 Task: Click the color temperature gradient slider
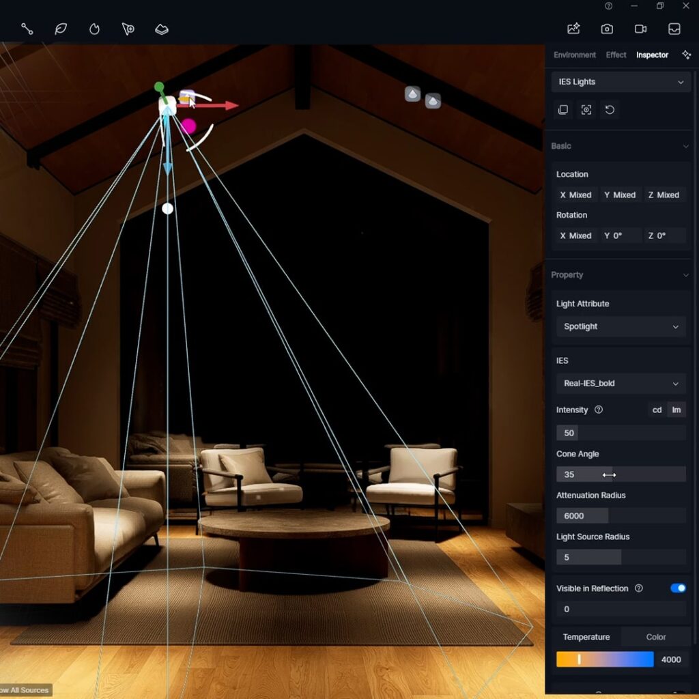(x=604, y=659)
